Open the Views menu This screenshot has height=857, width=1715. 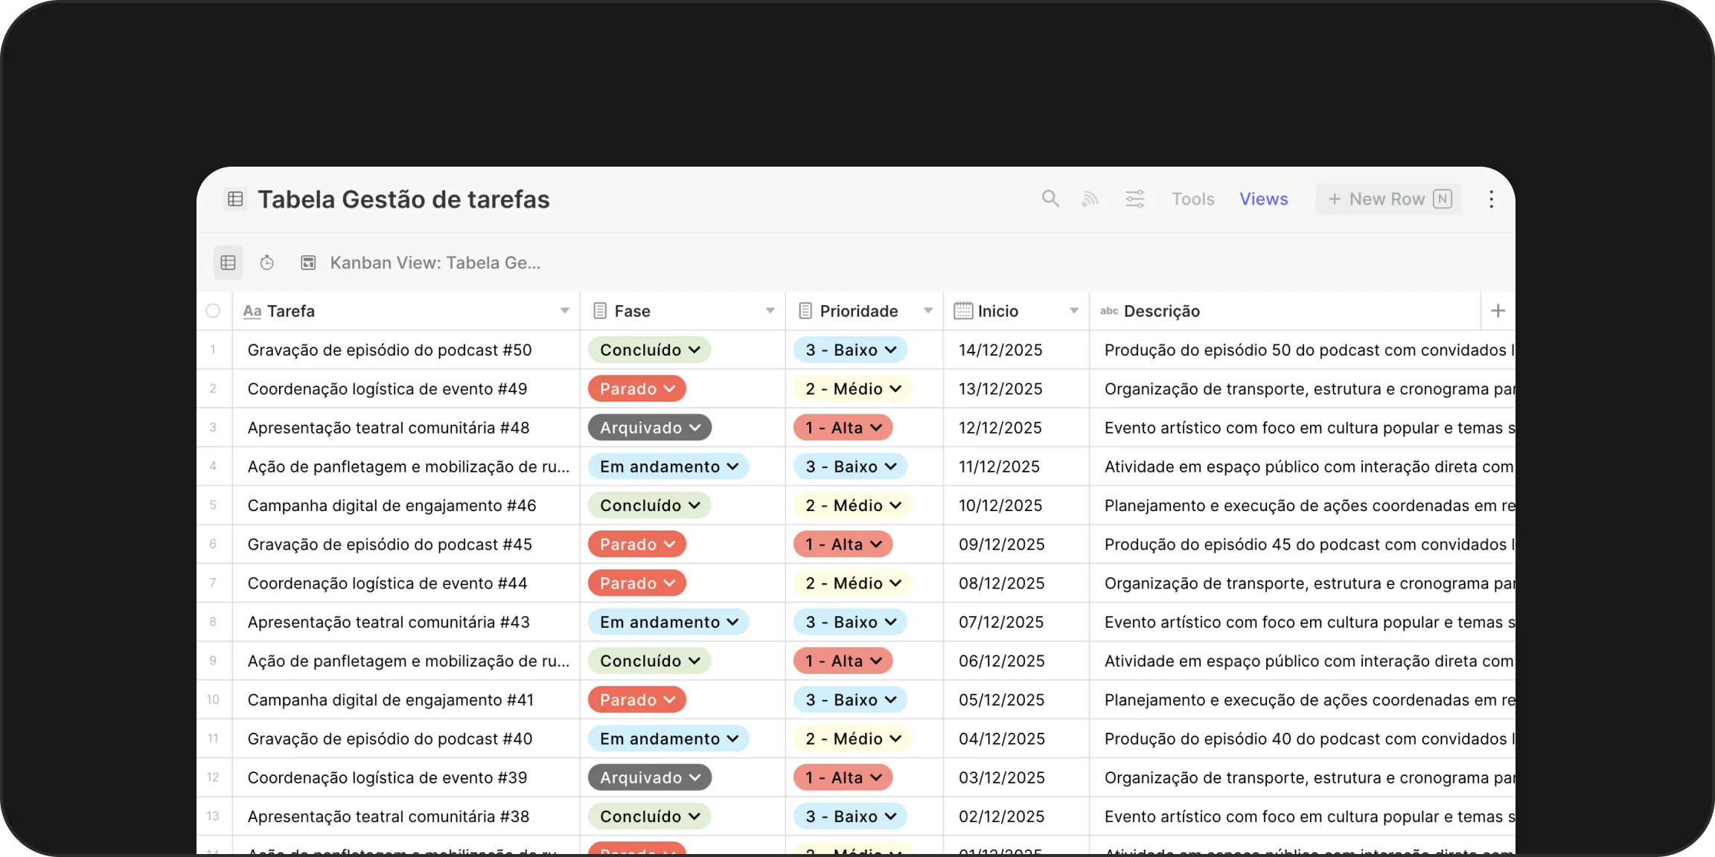pyautogui.click(x=1263, y=199)
